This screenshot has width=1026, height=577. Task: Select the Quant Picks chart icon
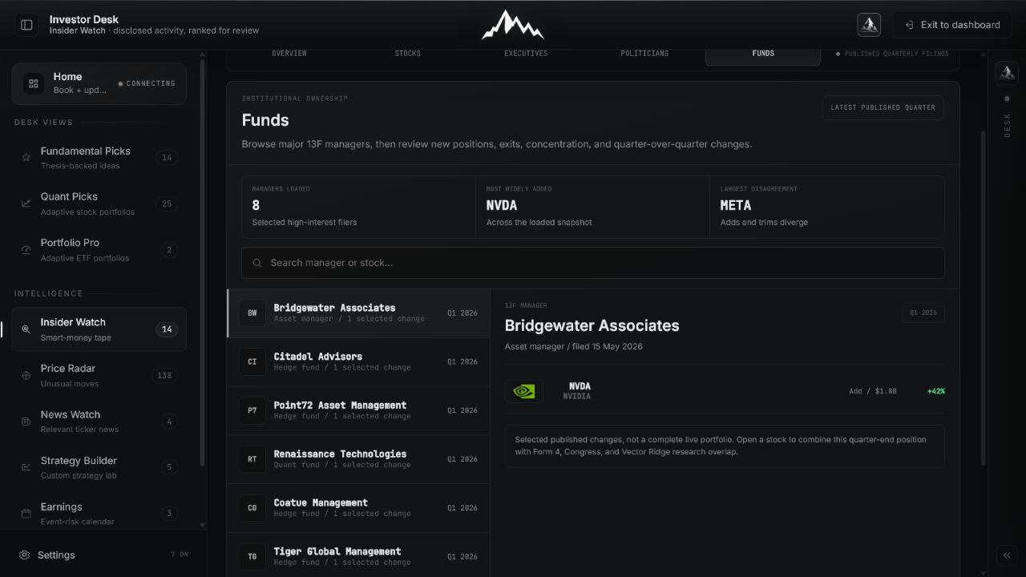pyautogui.click(x=26, y=204)
